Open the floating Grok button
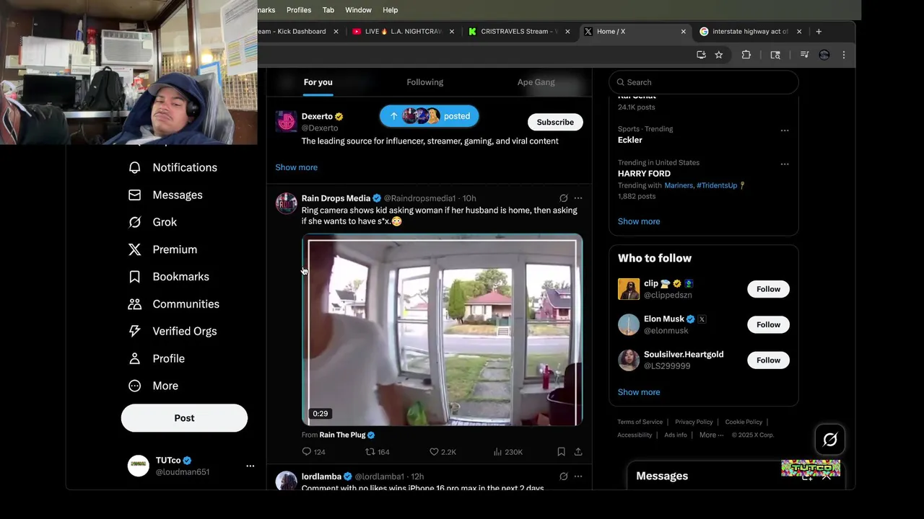Screen dimensions: 924x519 click(830, 440)
